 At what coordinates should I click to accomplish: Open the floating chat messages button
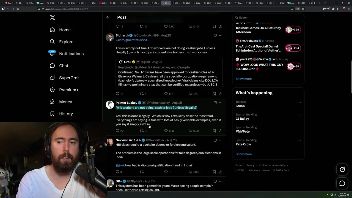[x=342, y=183]
